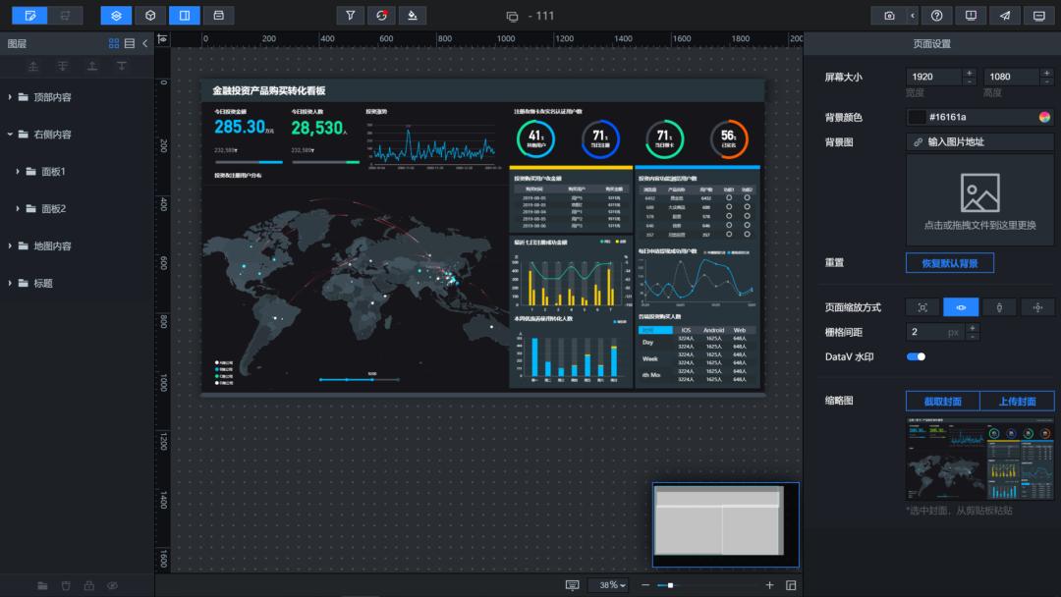Open the 38% zoom level dropdown
This screenshot has height=597, width=1061.
tap(610, 585)
